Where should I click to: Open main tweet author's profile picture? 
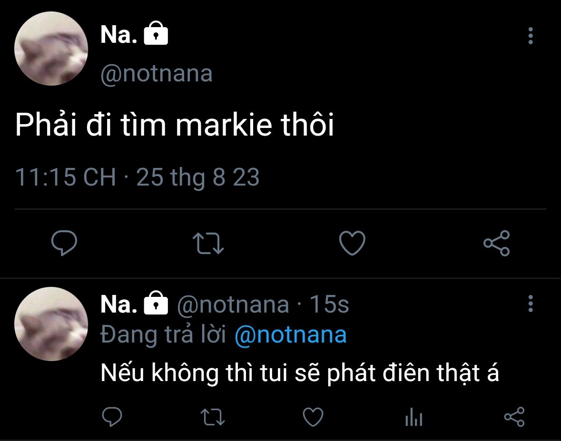(x=51, y=49)
